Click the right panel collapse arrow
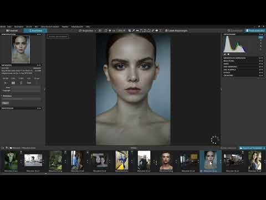The image size is (266, 200). coord(221,89)
